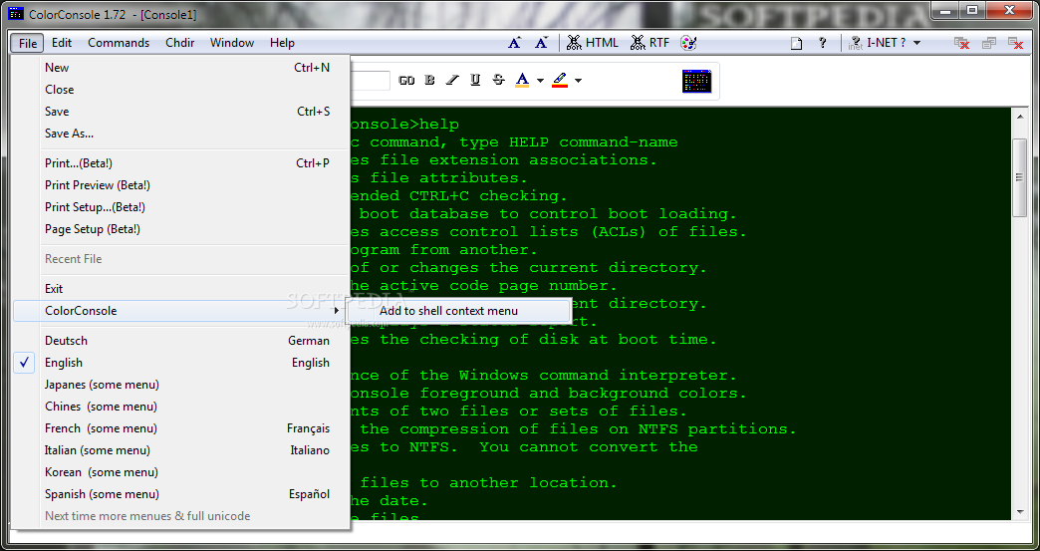
Task: Toggle italic formatting
Action: pyautogui.click(x=452, y=81)
